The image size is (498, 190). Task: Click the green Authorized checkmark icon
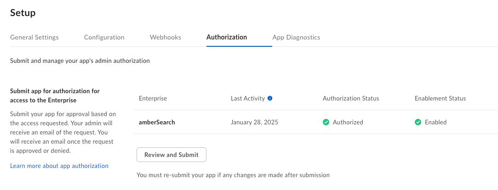(326, 122)
